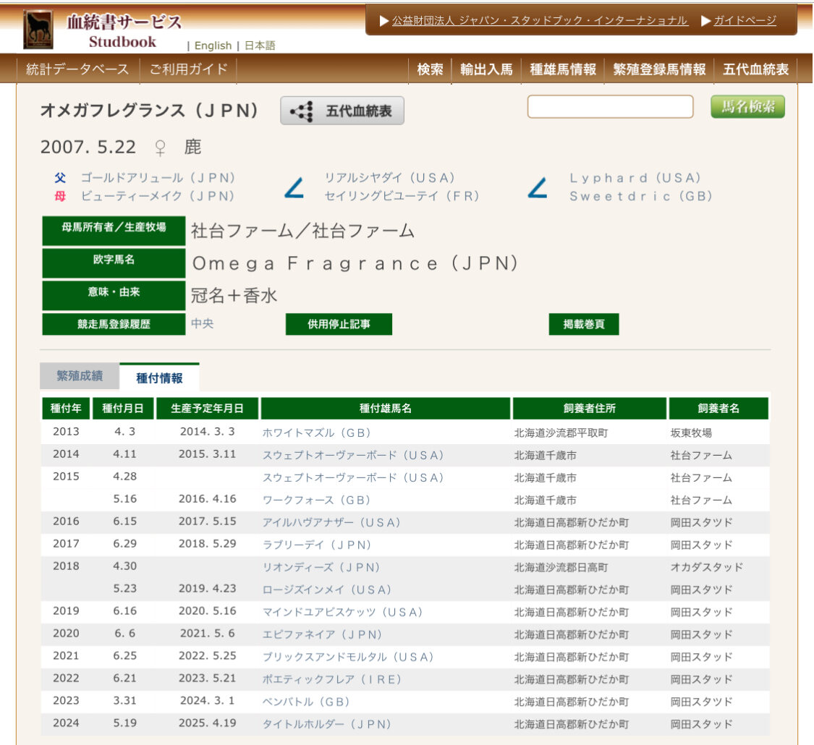Click the arrow before ガイドページ link
The width and height of the screenshot is (814, 745).
705,21
